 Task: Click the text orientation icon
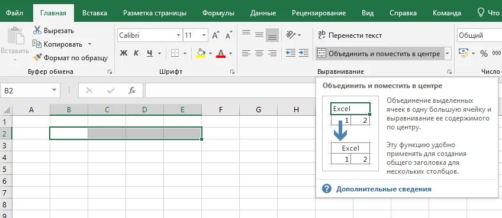tap(291, 35)
